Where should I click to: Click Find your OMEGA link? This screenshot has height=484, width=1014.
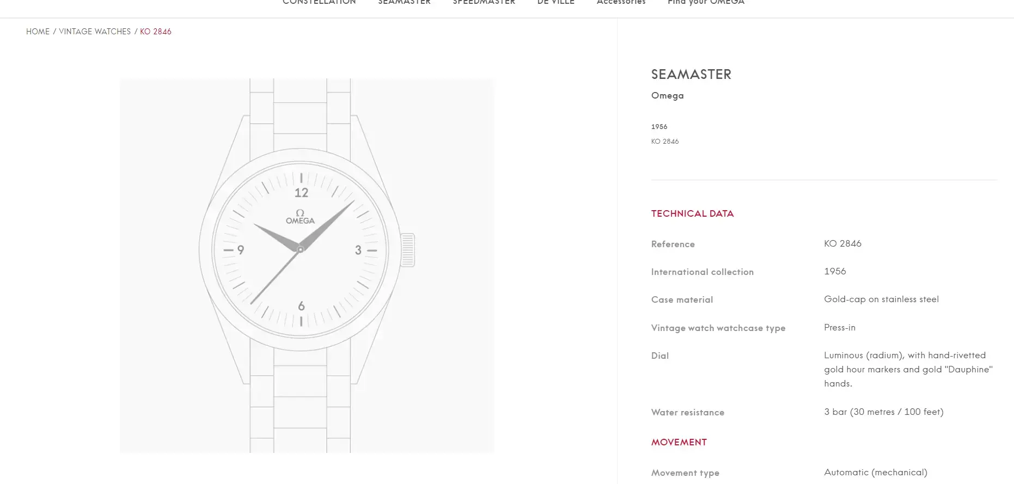tap(706, 3)
